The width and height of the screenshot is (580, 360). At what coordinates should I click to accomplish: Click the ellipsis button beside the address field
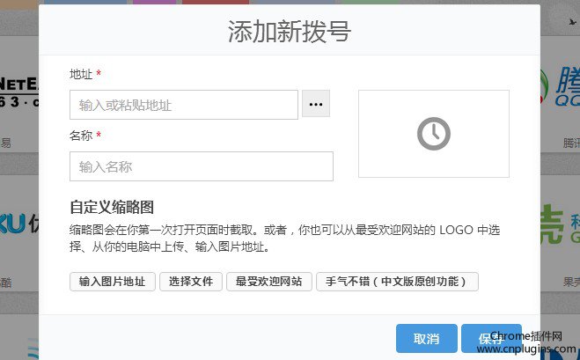[315, 104]
